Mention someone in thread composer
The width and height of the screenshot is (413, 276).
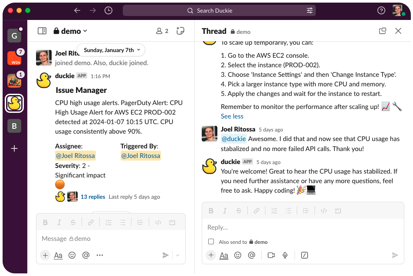click(252, 255)
